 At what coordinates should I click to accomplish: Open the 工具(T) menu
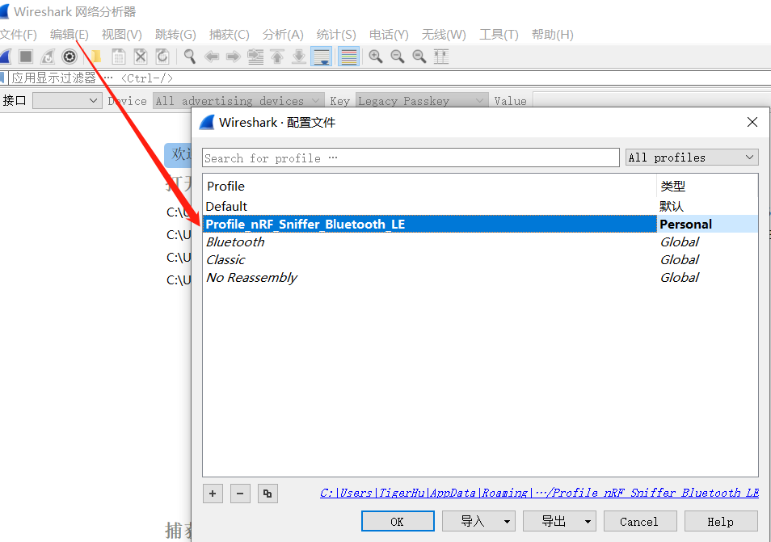click(x=499, y=35)
